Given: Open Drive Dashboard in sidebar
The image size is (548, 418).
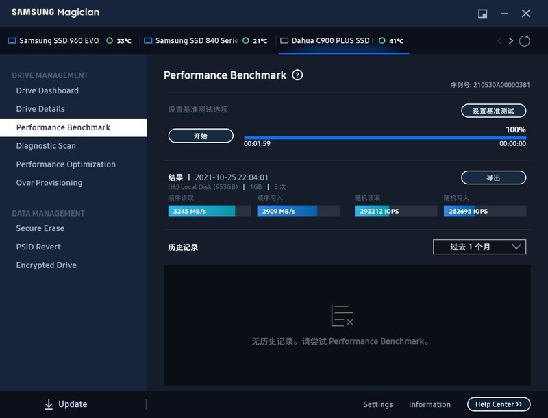Looking at the screenshot, I should (47, 90).
